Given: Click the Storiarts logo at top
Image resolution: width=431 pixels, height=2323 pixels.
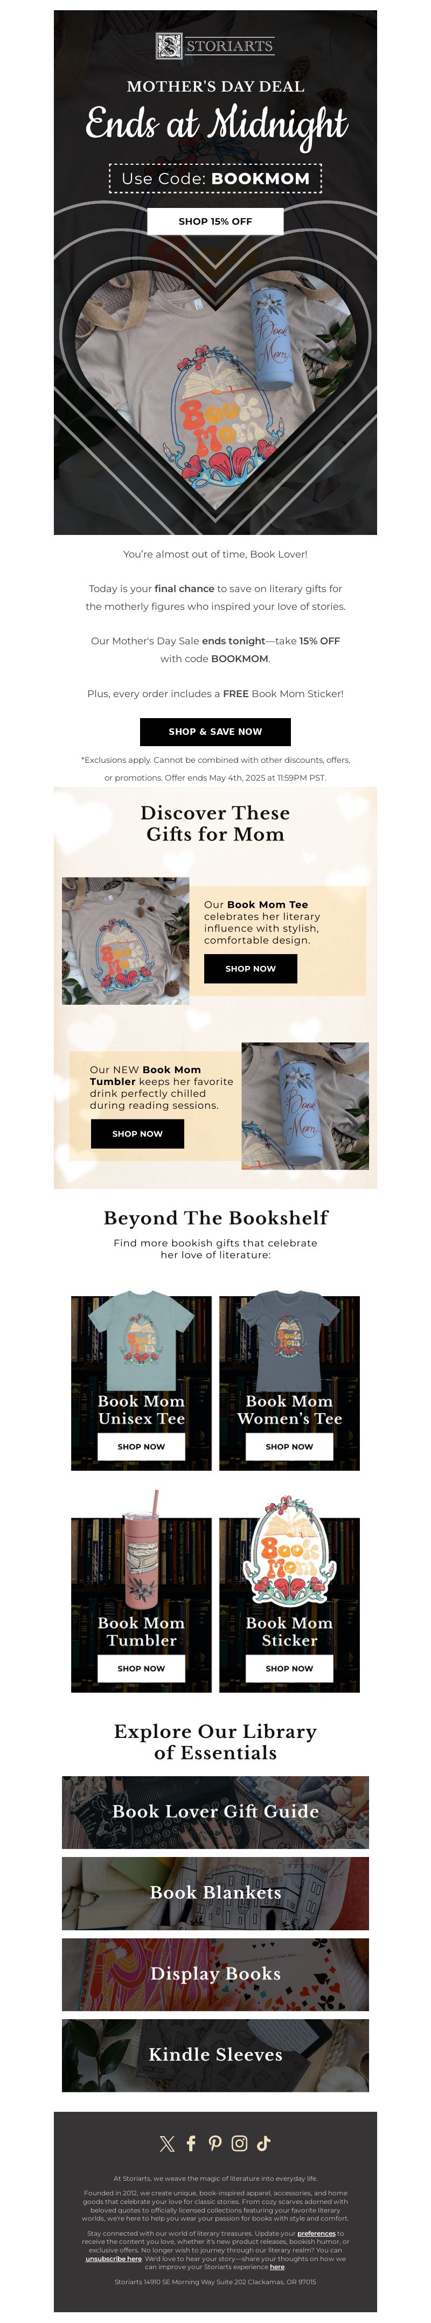Looking at the screenshot, I should point(214,45).
